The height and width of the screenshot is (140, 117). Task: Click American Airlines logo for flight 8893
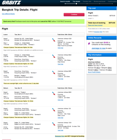pos(54,94)
